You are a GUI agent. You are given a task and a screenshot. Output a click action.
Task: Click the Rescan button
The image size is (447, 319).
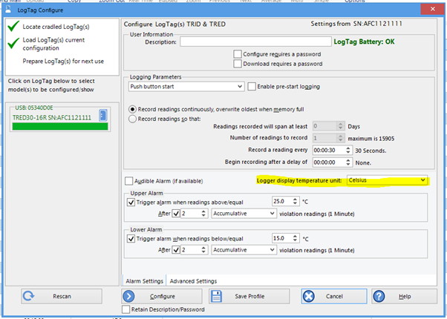tap(62, 296)
